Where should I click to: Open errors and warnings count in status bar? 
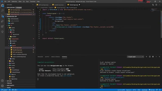pyautogui.click(x=15, y=90)
